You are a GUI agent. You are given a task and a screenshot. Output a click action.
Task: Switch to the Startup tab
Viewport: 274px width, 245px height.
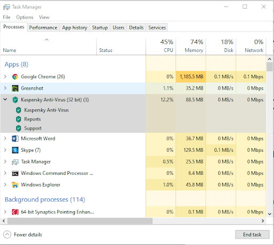tap(100, 28)
